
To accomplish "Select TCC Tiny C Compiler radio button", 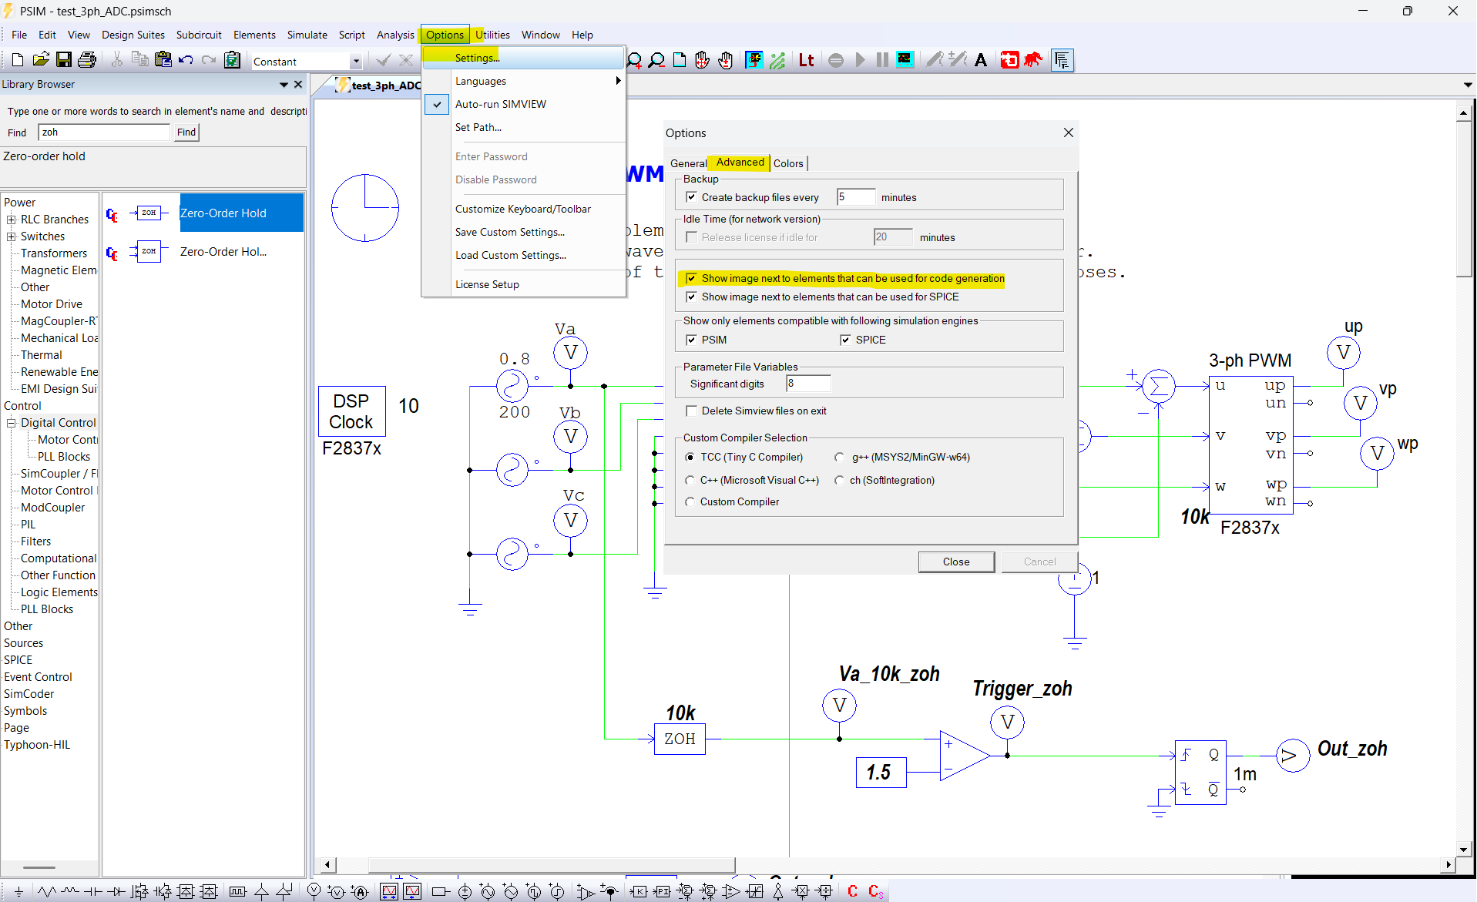I will [690, 457].
